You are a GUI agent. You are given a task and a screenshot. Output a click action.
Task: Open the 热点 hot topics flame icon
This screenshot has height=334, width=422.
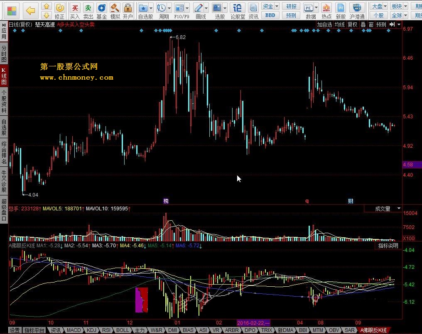tap(326, 11)
